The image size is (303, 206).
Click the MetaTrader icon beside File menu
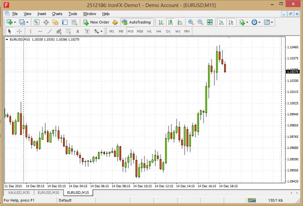tap(7, 14)
